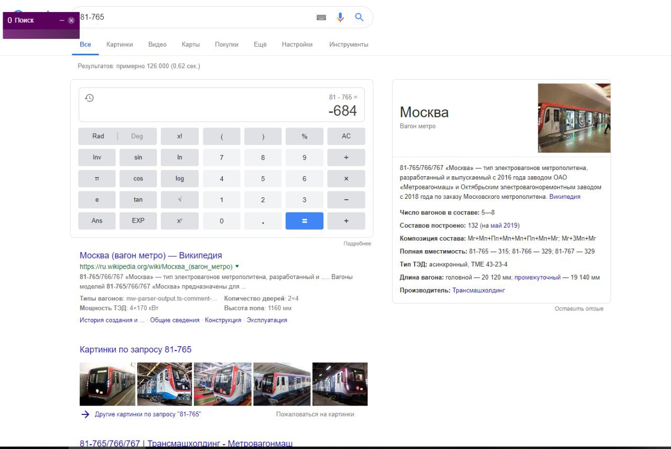Click the magnifying glass search icon
671x449 pixels.
tap(359, 17)
